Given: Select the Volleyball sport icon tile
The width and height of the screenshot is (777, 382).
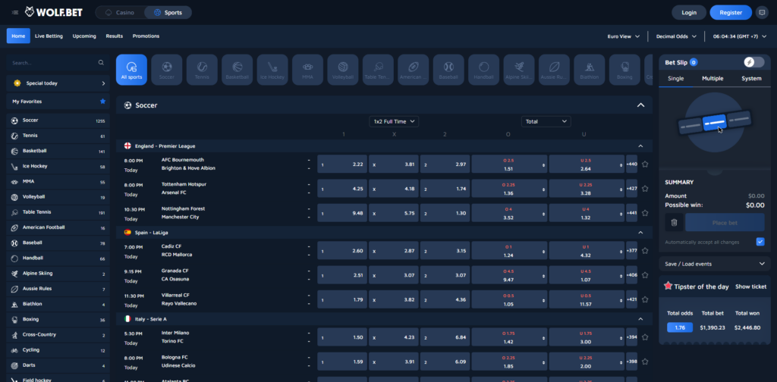Looking at the screenshot, I should pyautogui.click(x=343, y=70).
